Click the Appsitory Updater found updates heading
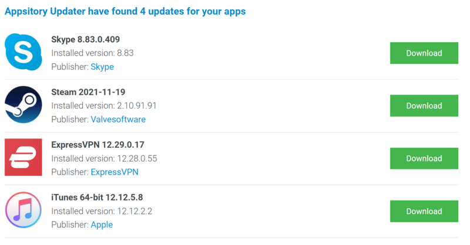 point(125,11)
